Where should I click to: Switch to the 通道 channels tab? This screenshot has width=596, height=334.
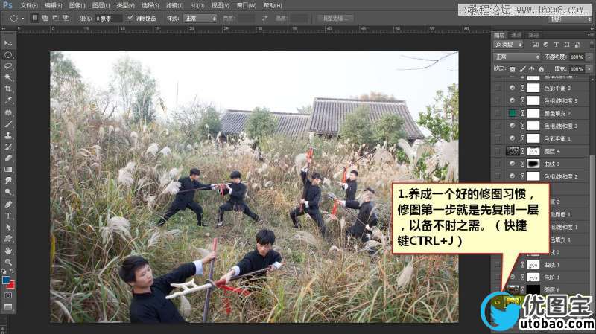[x=516, y=35]
